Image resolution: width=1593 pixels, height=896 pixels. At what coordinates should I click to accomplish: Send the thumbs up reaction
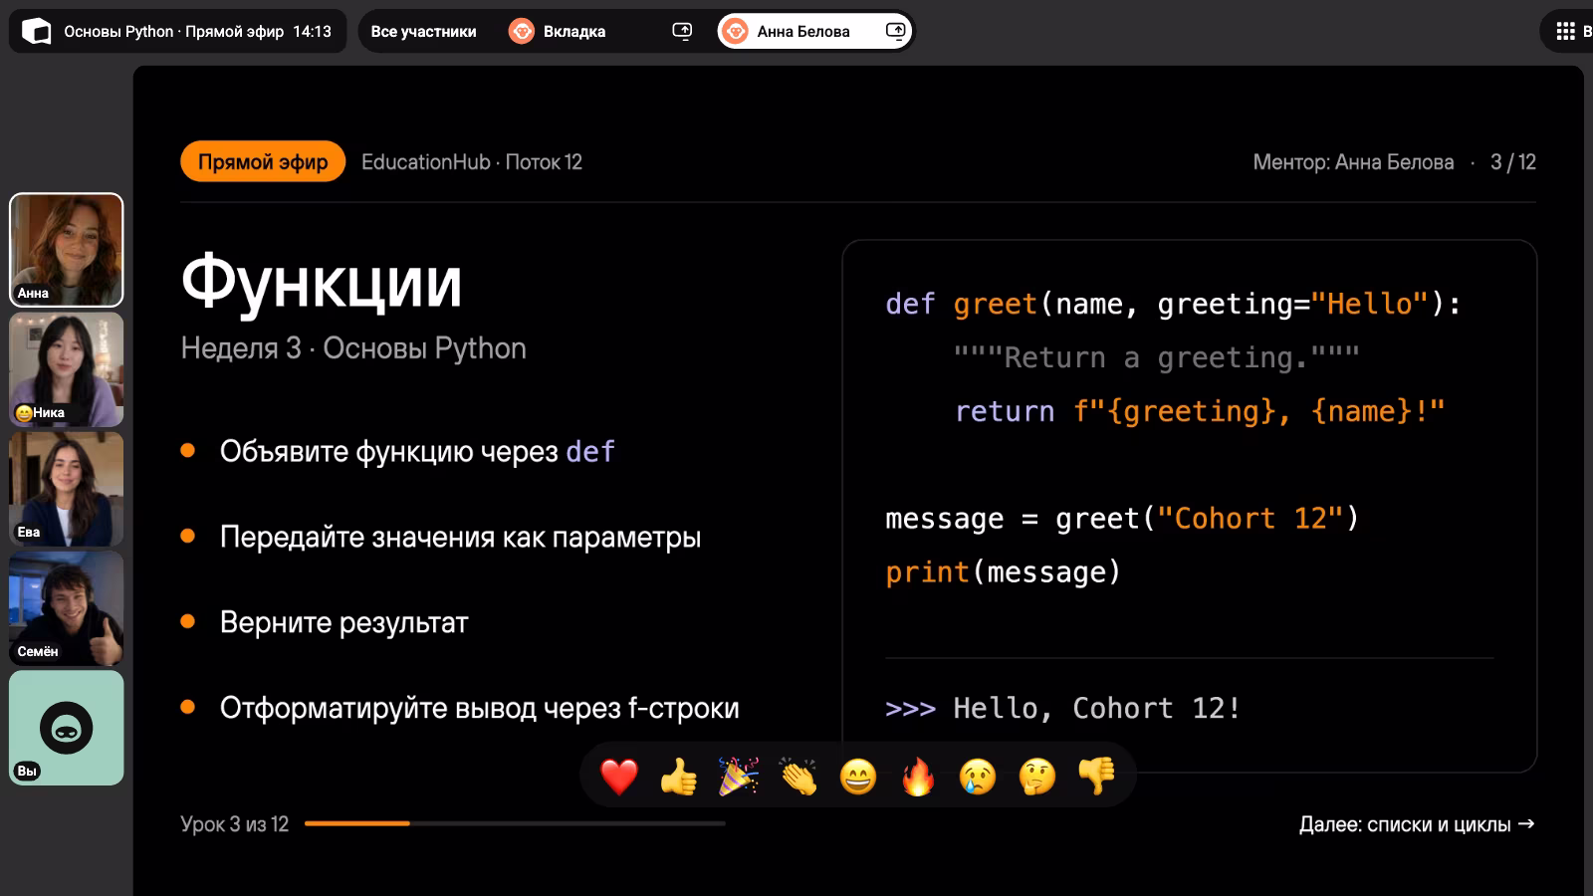[679, 777]
